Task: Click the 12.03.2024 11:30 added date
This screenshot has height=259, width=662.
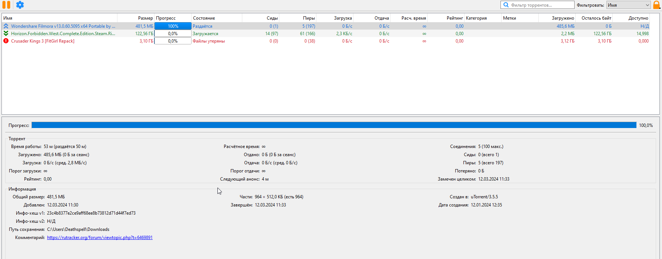Action: (63, 205)
